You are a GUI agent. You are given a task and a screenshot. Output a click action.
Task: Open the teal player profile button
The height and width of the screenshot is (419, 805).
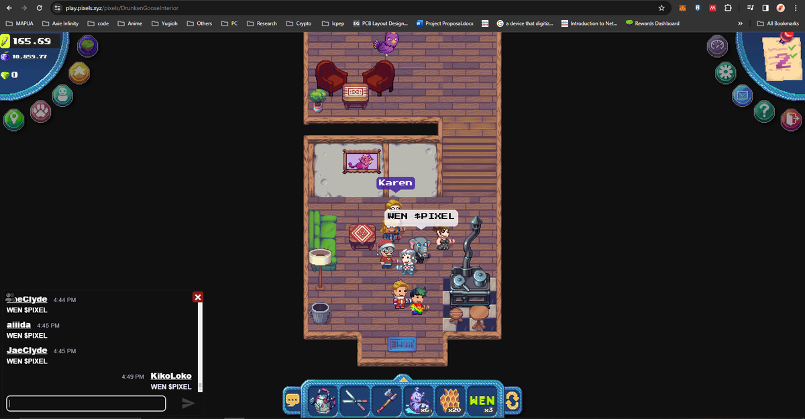pyautogui.click(x=62, y=95)
